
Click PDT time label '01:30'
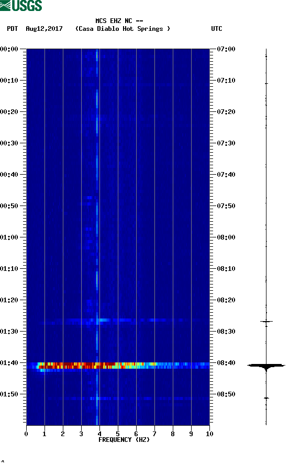(x=9, y=332)
